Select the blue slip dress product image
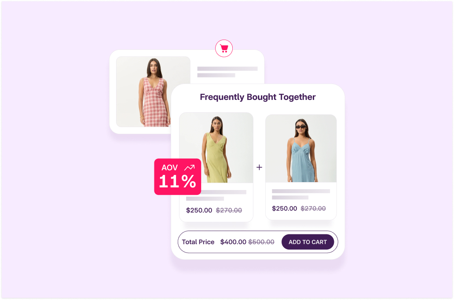454x300 pixels. click(x=301, y=148)
